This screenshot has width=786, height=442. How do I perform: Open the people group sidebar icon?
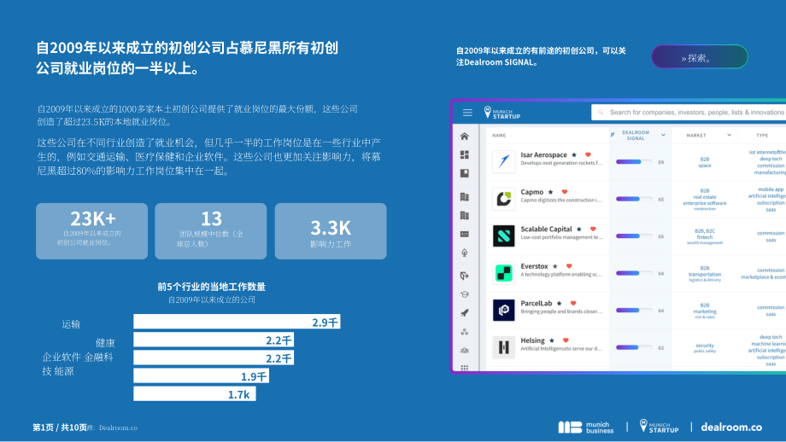[465, 351]
